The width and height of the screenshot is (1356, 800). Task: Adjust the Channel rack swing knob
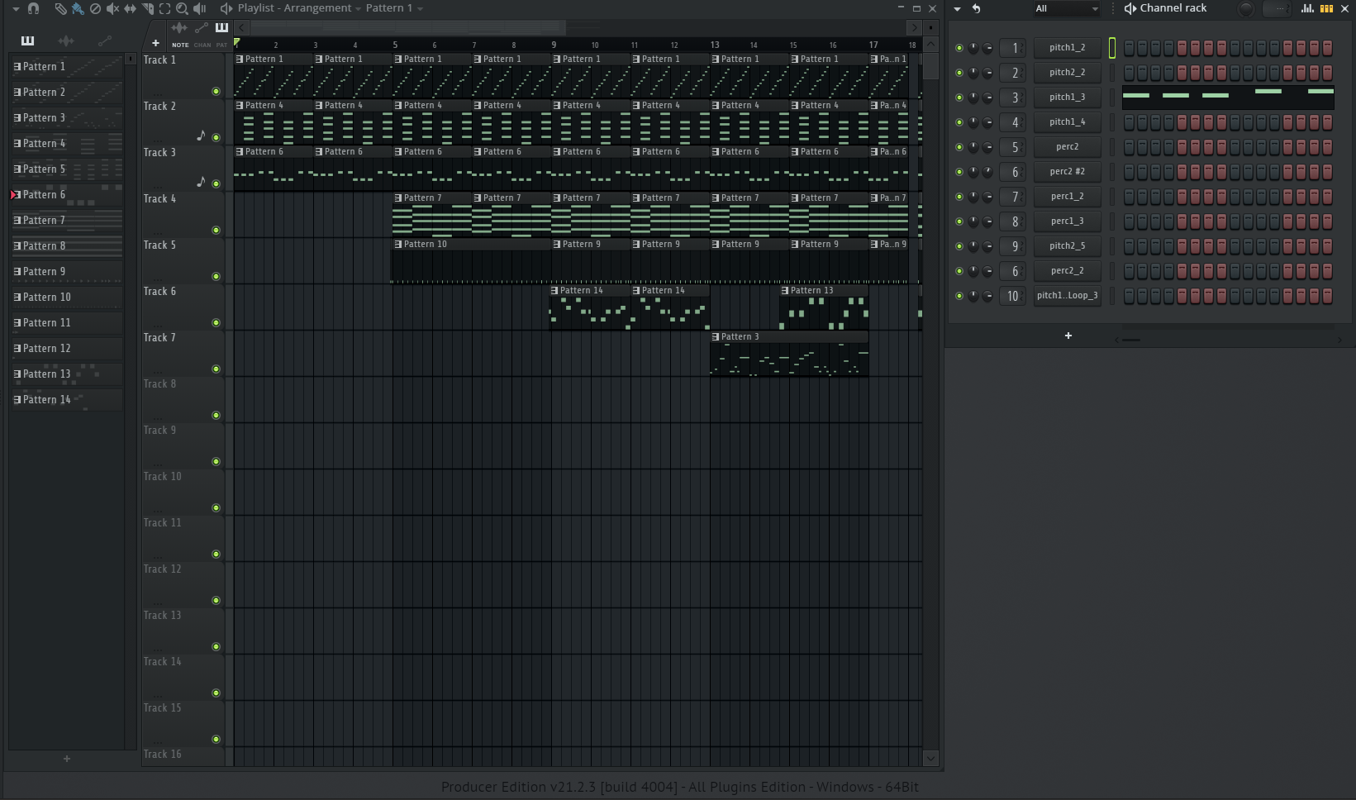1245,9
